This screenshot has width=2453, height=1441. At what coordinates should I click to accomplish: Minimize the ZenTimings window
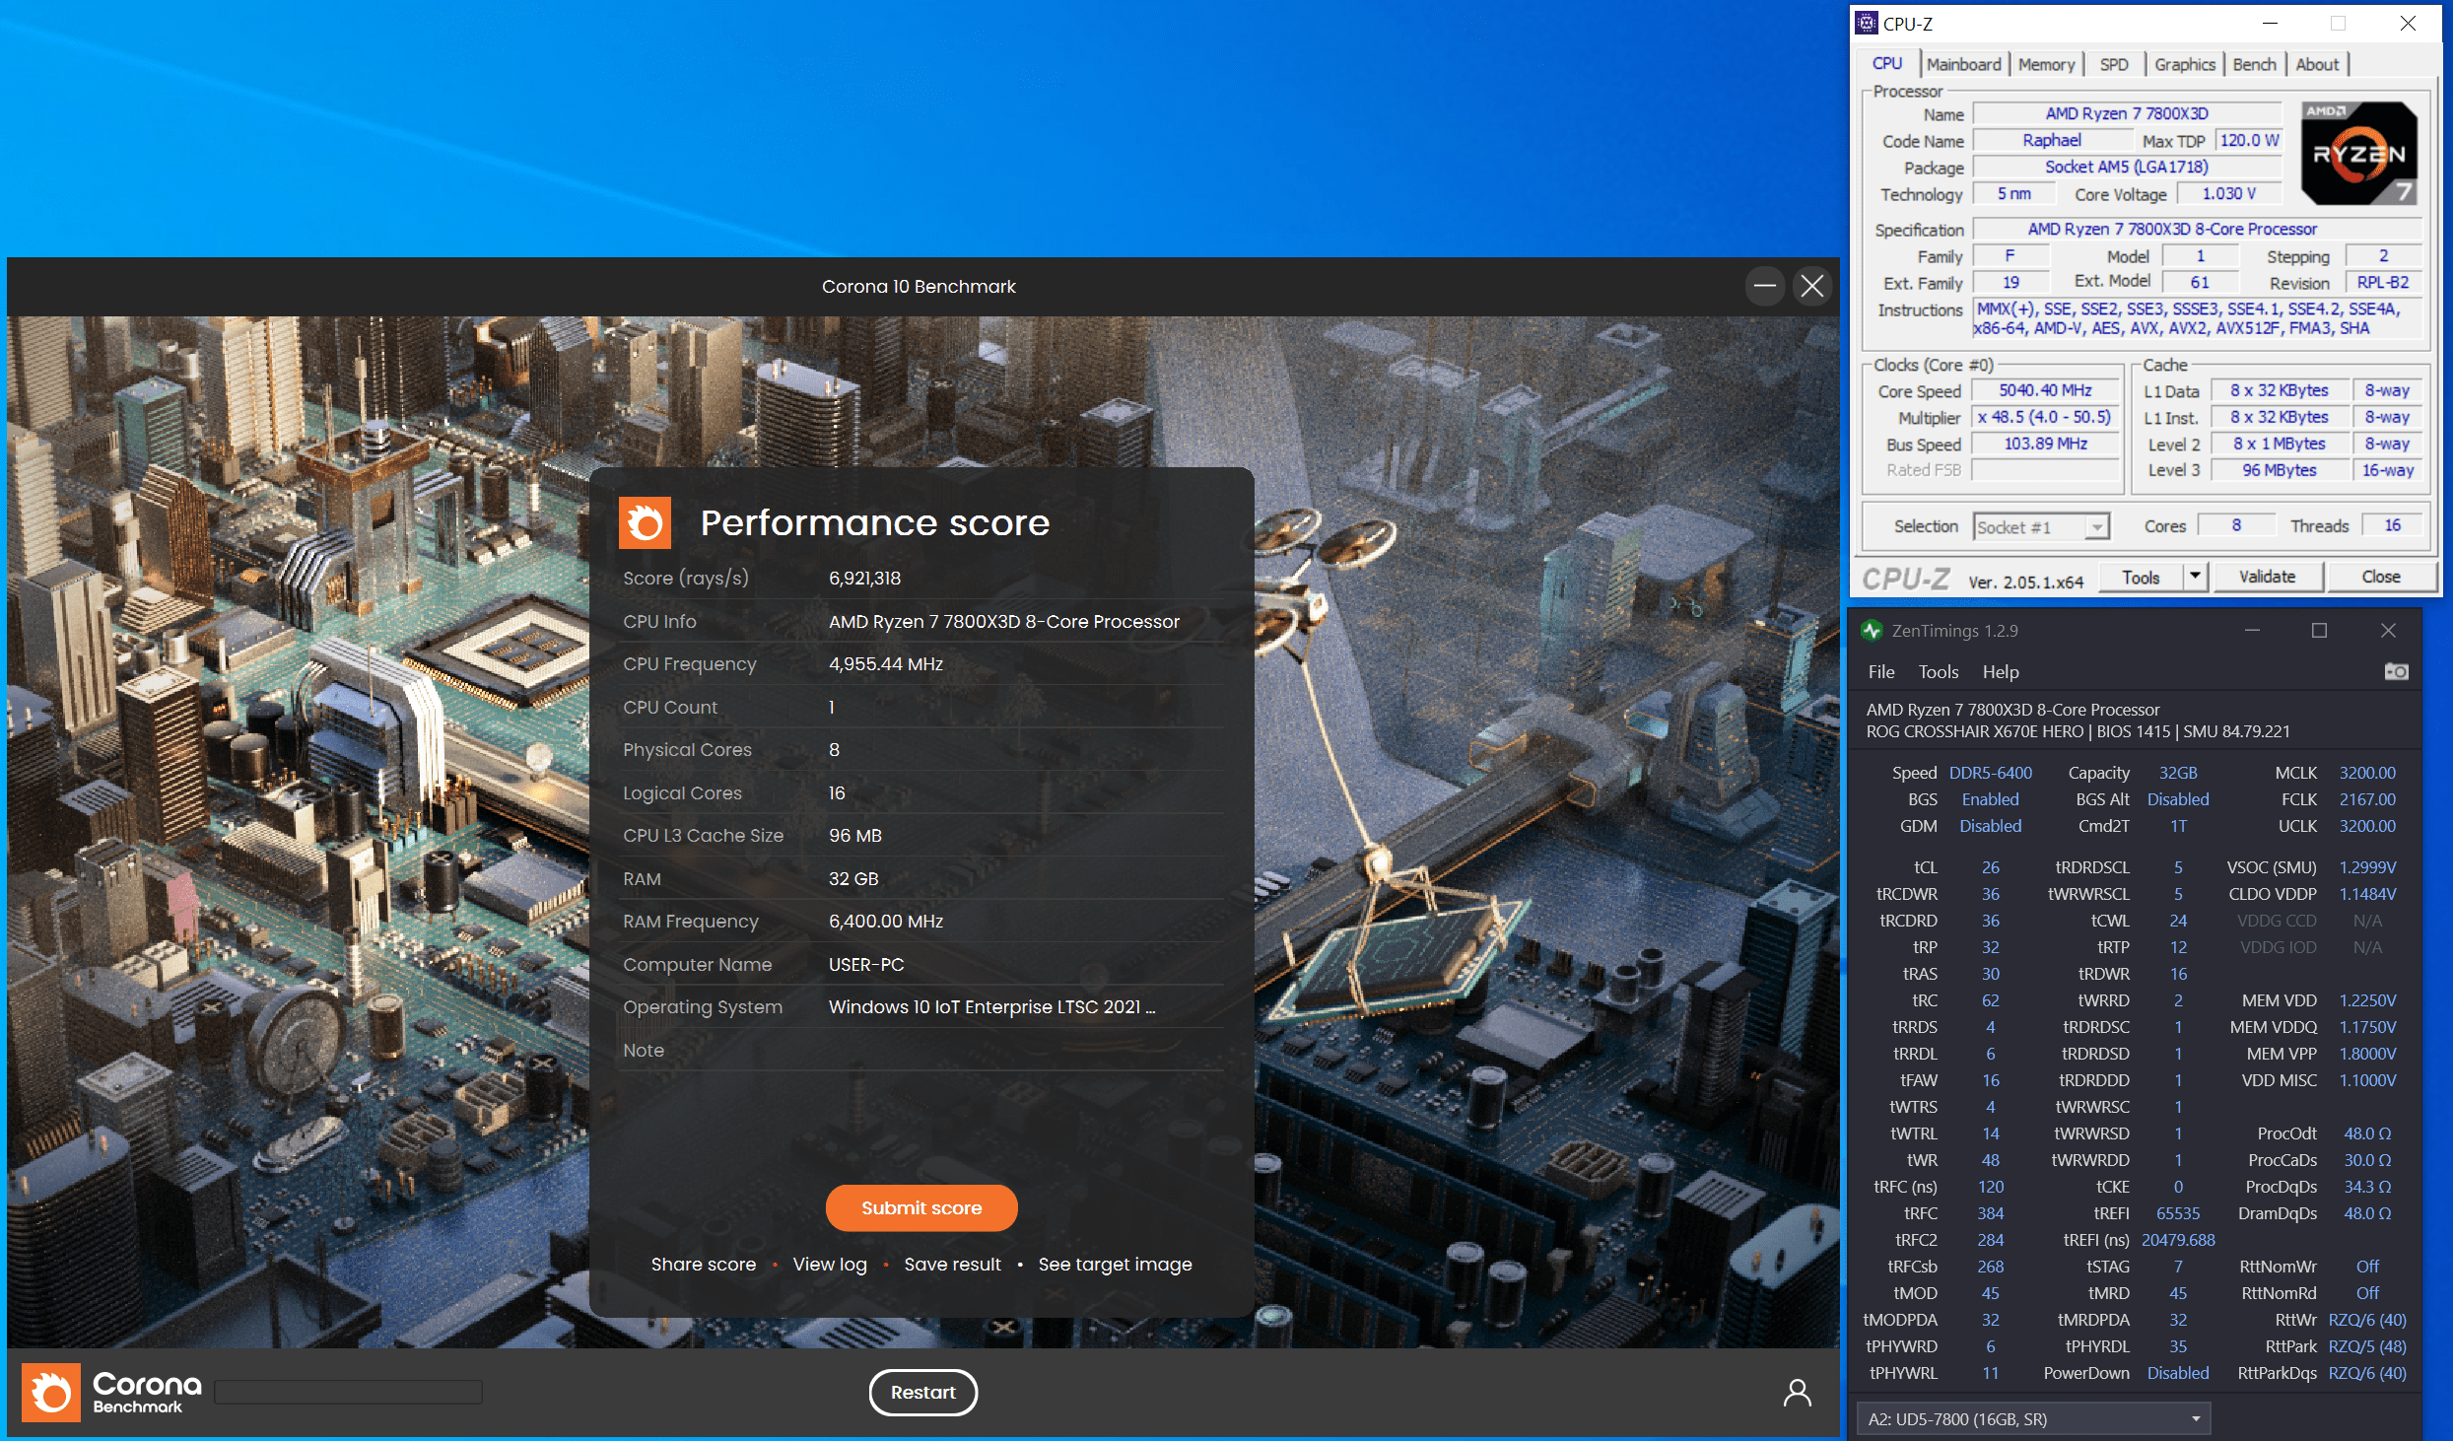(x=2252, y=631)
